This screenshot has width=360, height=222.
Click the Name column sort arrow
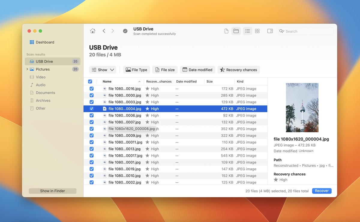139,81
